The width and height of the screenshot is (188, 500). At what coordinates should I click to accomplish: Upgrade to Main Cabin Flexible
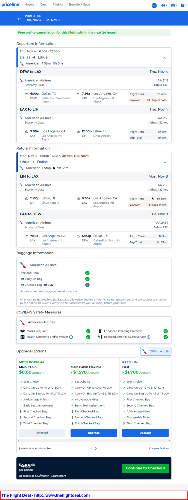pyautogui.click(x=94, y=433)
